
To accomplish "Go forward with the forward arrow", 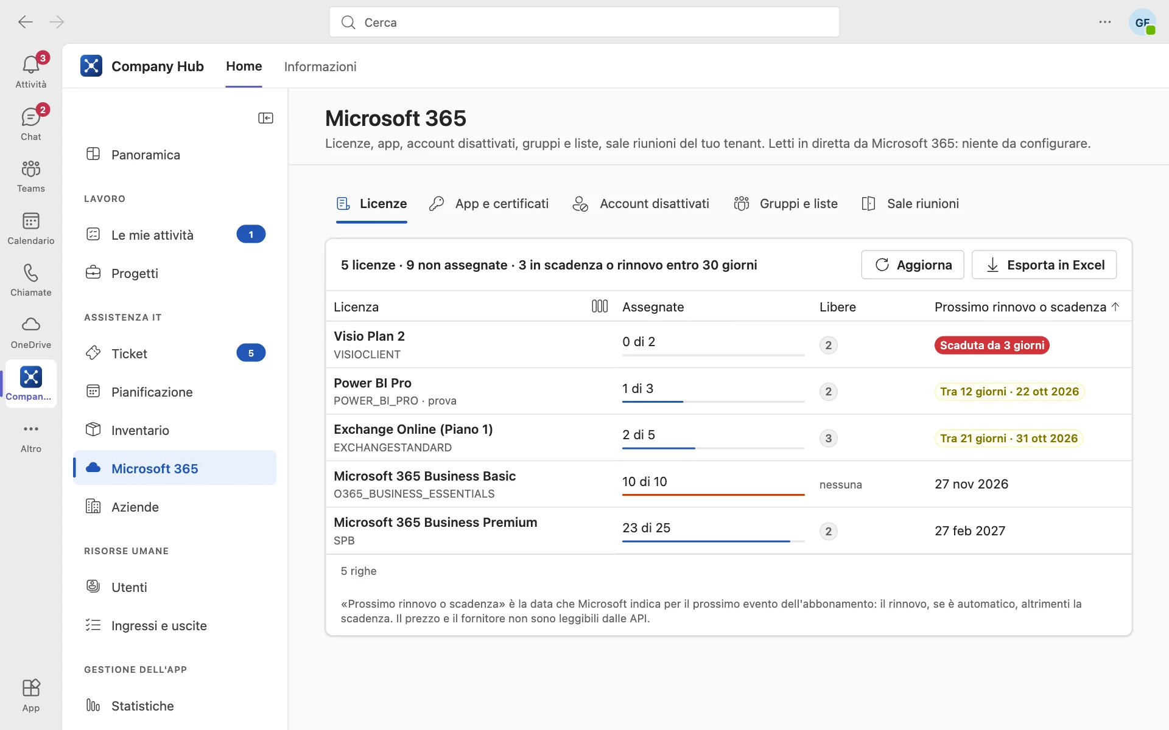I will [x=57, y=22].
